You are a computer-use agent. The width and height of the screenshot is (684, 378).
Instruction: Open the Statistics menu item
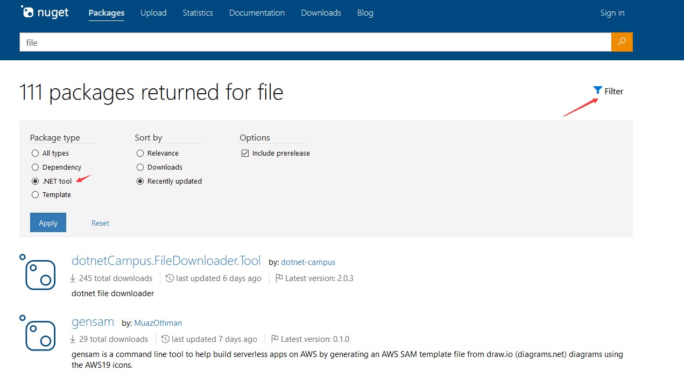tap(198, 12)
